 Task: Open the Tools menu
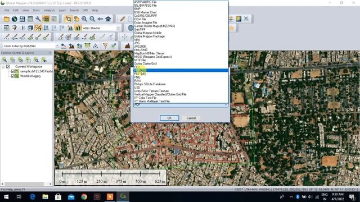(x=36, y=10)
